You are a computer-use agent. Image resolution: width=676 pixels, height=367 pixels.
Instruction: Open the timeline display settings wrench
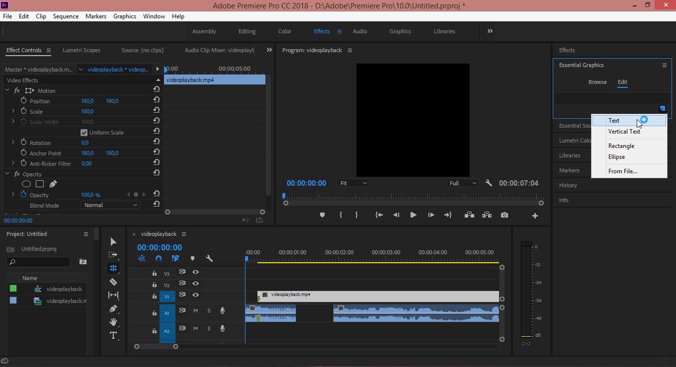[209, 259]
